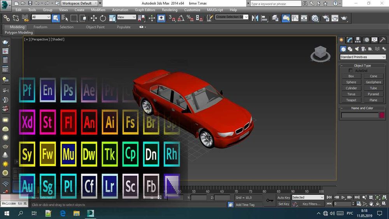
Task: Switch to Lights category in Create panel
Action: [x=357, y=49]
